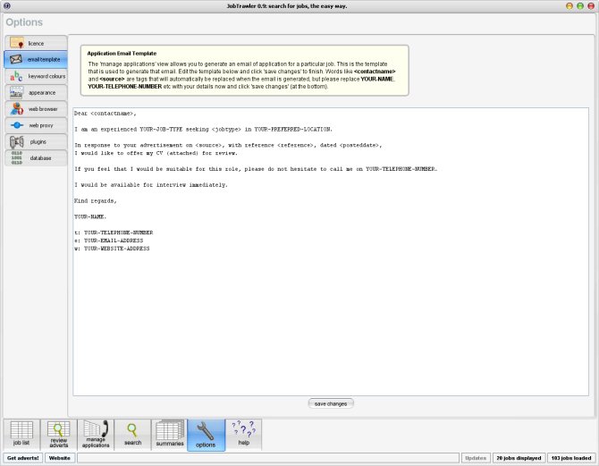Click the save changes button
This screenshot has width=599, height=466.
(331, 403)
